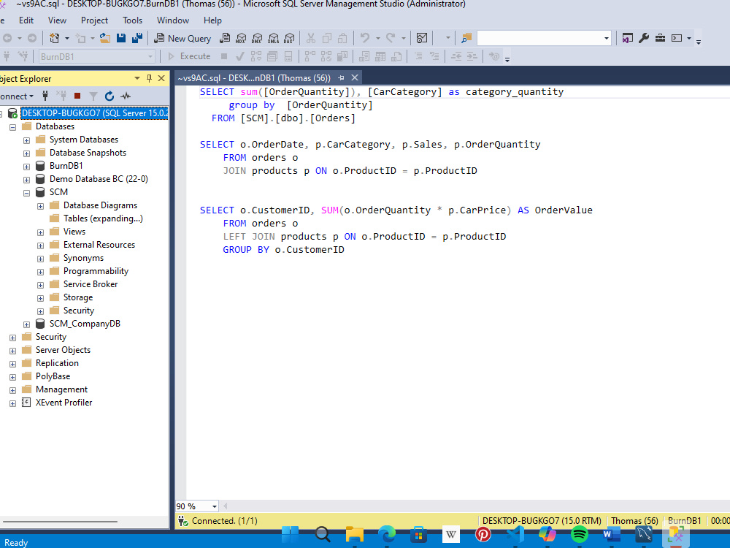730x548 pixels.
Task: Expand the XEvent Profiler node
Action: [13, 403]
